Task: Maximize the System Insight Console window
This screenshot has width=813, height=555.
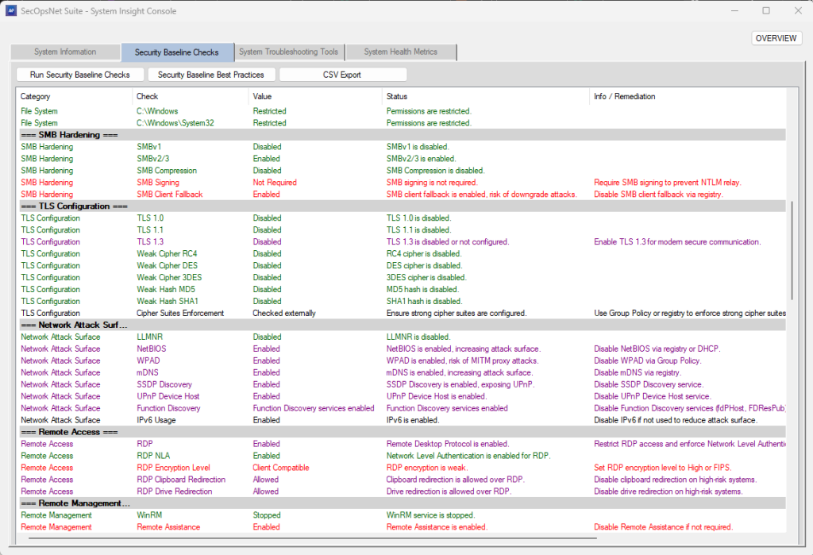Action: click(765, 11)
